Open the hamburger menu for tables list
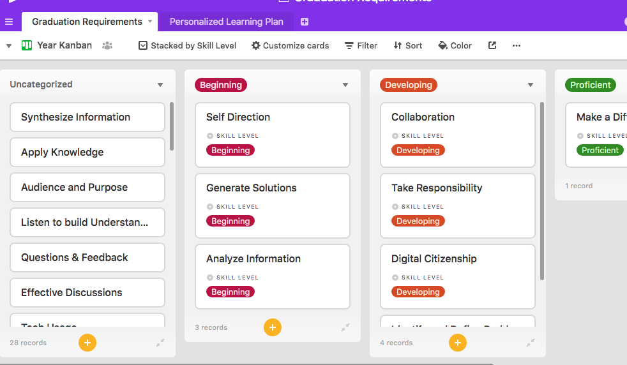The width and height of the screenshot is (627, 365). click(9, 22)
